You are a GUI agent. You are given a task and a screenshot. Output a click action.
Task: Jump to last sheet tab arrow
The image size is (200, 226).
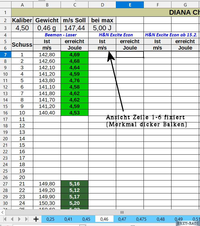tap(26, 219)
